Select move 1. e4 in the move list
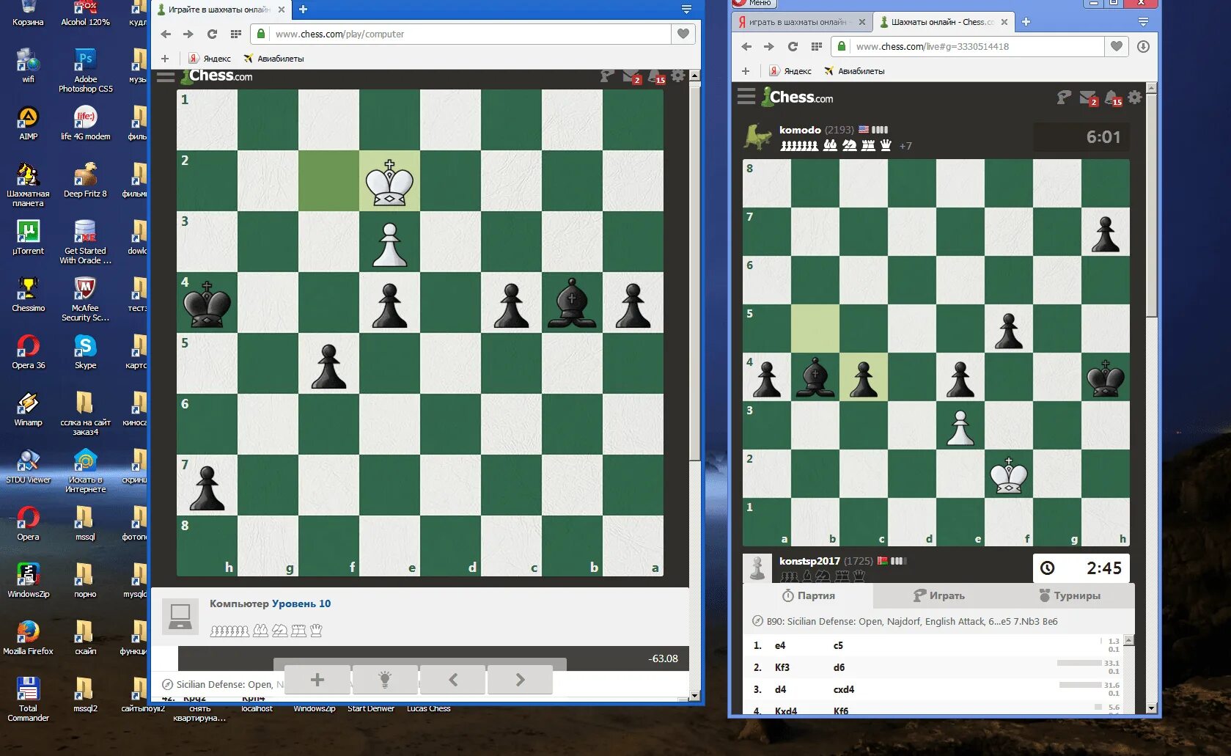 click(779, 645)
